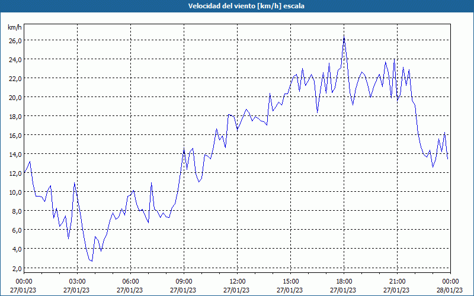The width and height of the screenshot is (474, 296).
Task: Click the 4,0 y-axis label
Action: click(x=17, y=249)
